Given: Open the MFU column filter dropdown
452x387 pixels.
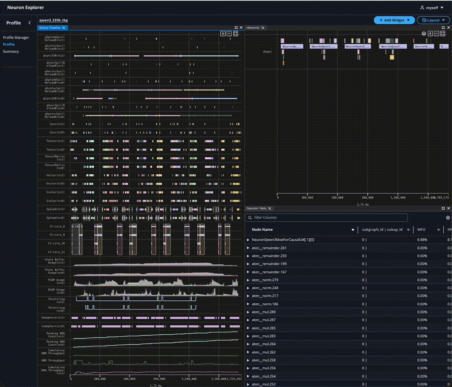Looking at the screenshot, I should (x=438, y=230).
